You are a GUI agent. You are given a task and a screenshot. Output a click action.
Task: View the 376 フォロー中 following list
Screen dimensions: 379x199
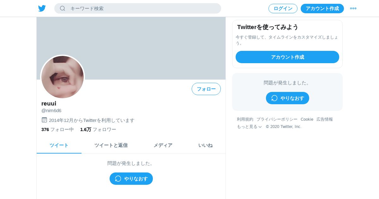click(x=57, y=130)
